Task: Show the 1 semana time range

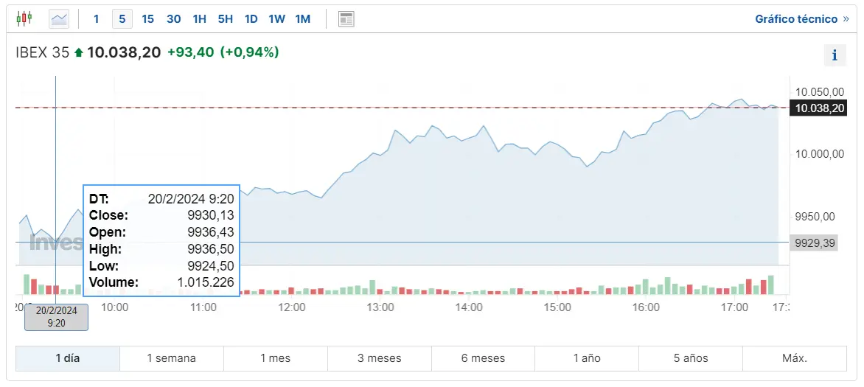Action: point(171,358)
